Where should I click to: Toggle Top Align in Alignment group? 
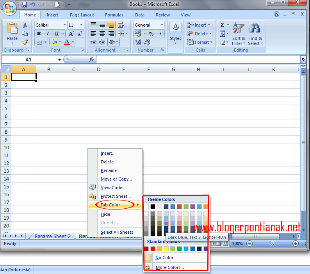93,25
